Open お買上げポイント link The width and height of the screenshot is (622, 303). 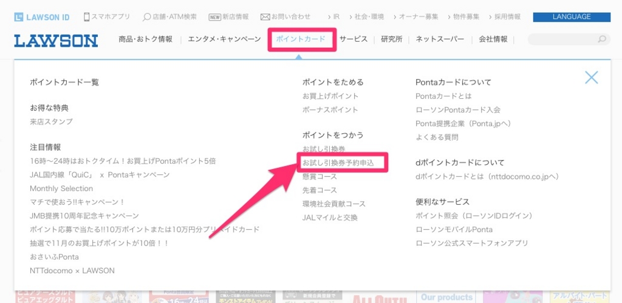click(330, 96)
